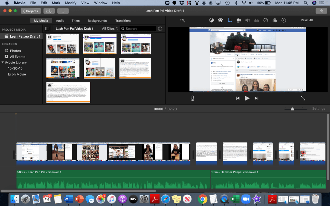
Task: Show the clip information inspector
Action: [x=284, y=20]
